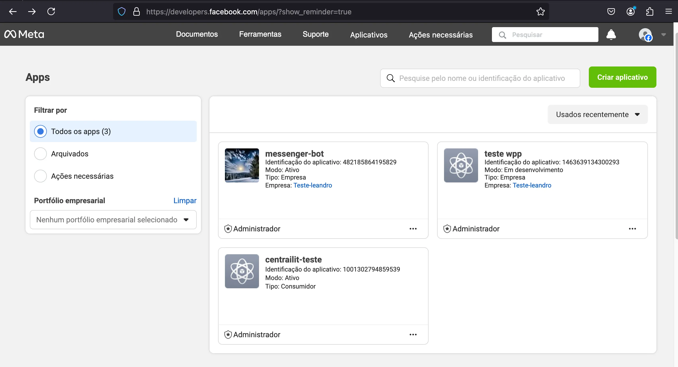The image size is (678, 367).
Task: Click Limpar to clear portfolio filter
Action: 185,201
